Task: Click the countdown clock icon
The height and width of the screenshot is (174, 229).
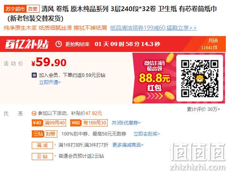Action: click(x=59, y=44)
